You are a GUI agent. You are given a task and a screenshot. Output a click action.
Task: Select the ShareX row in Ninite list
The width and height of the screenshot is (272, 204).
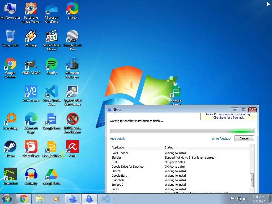(180, 171)
